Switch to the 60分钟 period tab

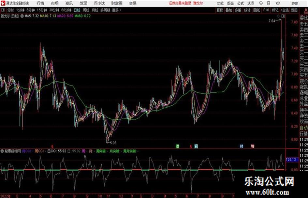[x=66, y=10]
